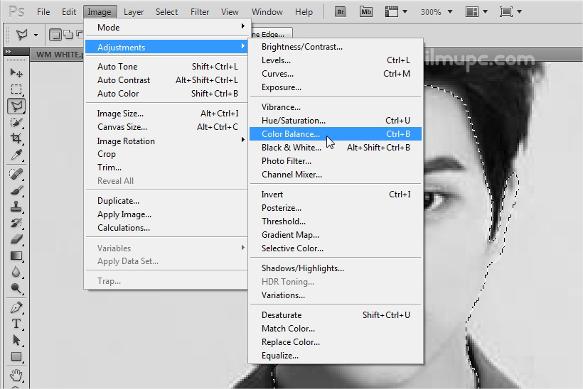This screenshot has width=583, height=389.
Task: Choose Color Balance from Adjustments submenu
Action: tap(291, 133)
